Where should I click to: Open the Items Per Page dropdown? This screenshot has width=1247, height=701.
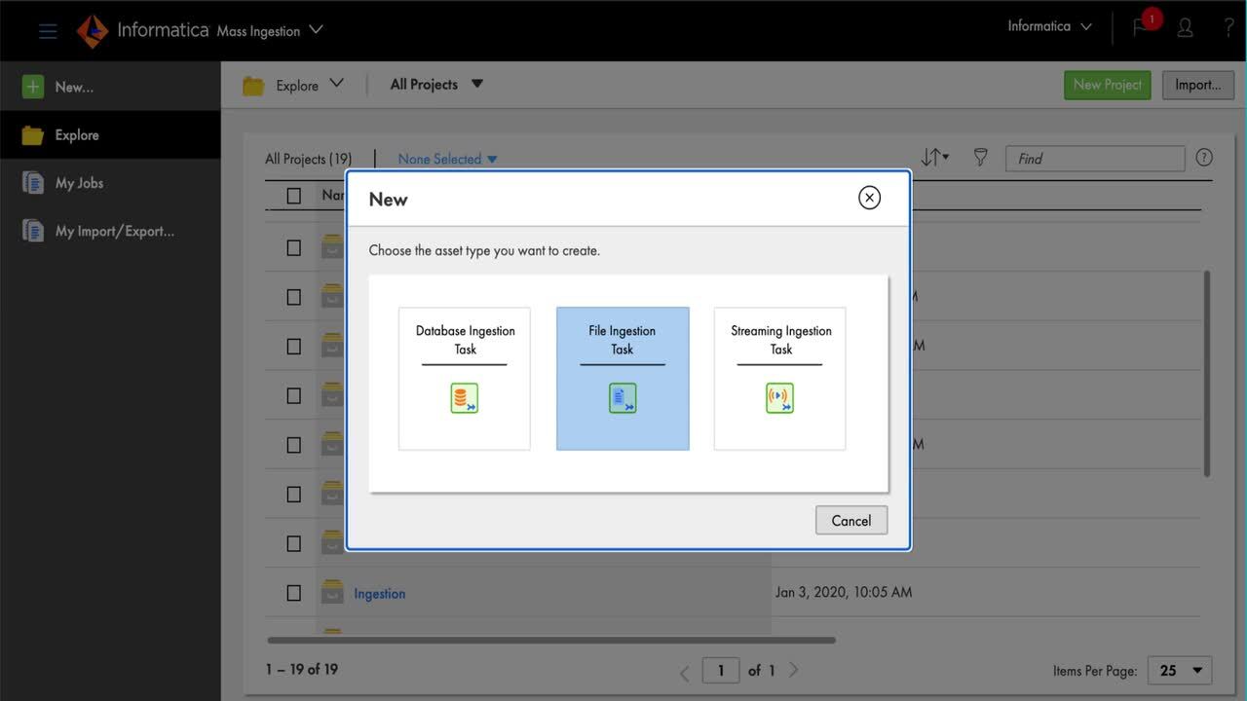click(x=1180, y=670)
